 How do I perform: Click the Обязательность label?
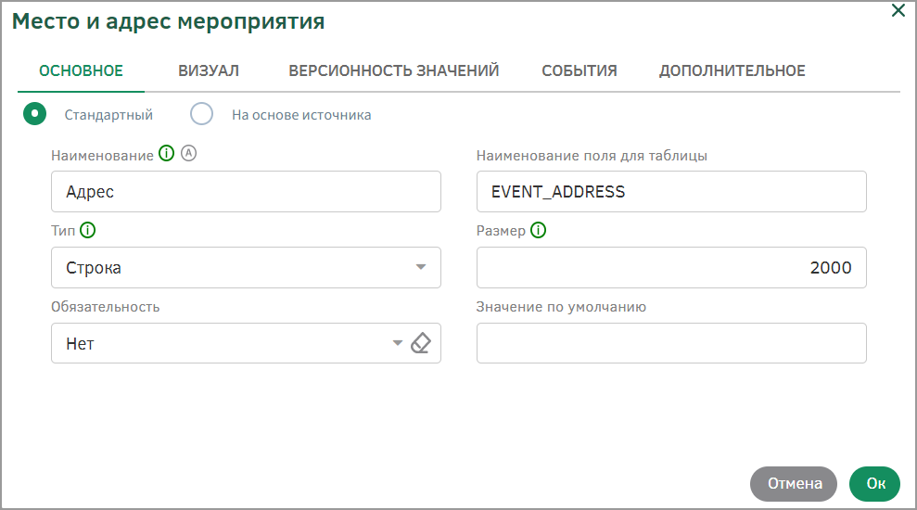pyautogui.click(x=106, y=307)
